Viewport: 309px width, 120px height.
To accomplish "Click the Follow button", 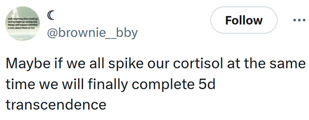I will click(244, 20).
